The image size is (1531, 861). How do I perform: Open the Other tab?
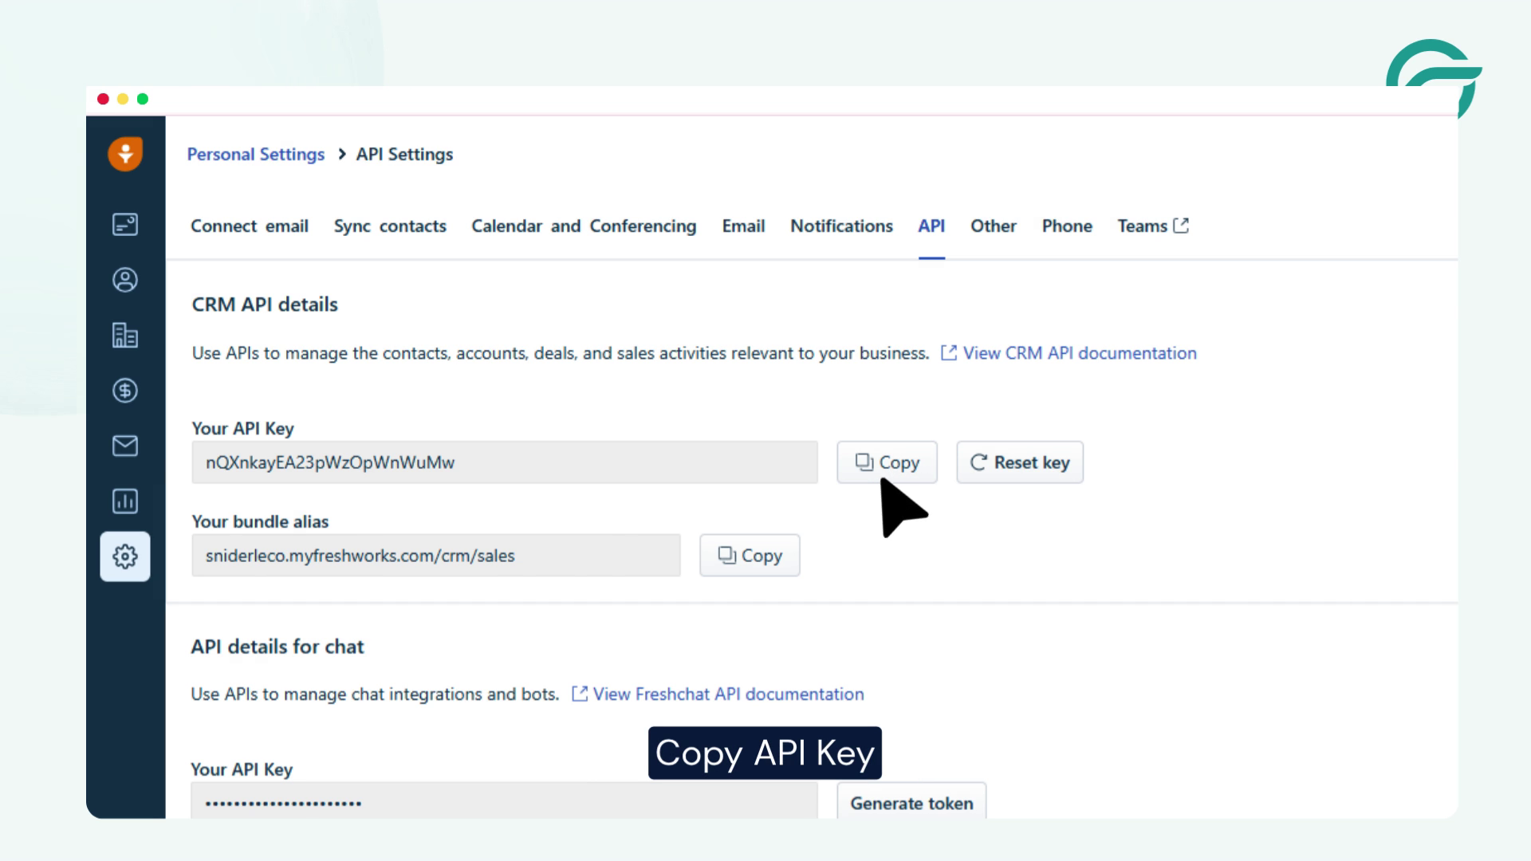click(993, 226)
